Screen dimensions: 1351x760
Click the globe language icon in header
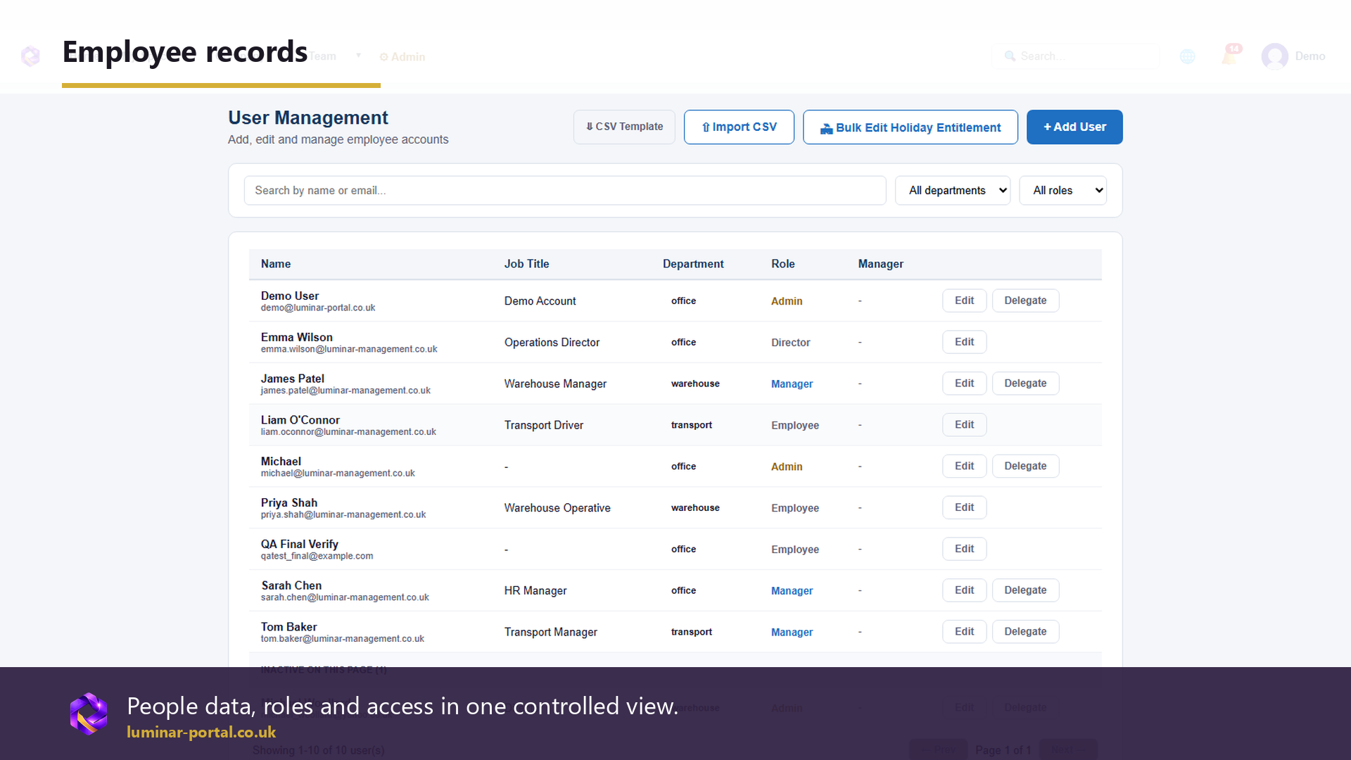1188,56
